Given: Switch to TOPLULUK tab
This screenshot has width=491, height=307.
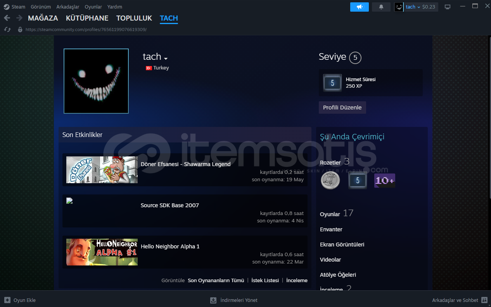Looking at the screenshot, I should coord(134,18).
